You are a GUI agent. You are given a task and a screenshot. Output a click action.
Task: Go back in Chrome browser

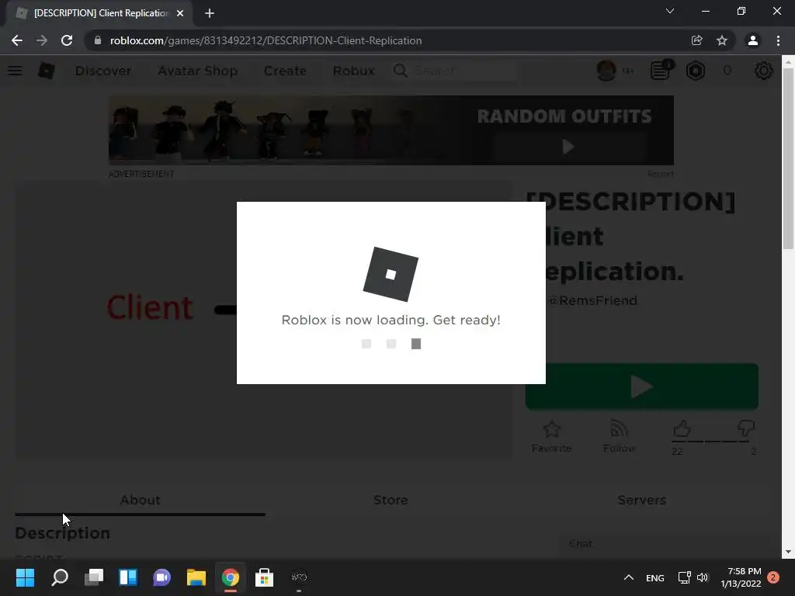click(x=17, y=40)
